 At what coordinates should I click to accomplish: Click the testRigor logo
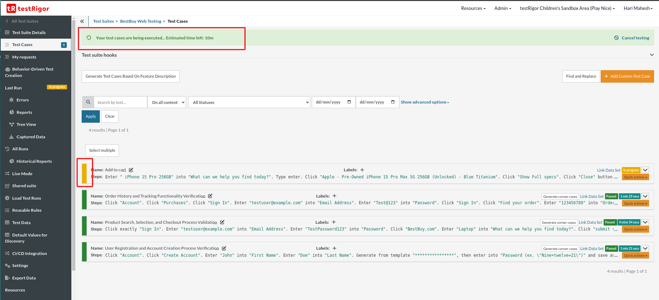click(x=28, y=9)
